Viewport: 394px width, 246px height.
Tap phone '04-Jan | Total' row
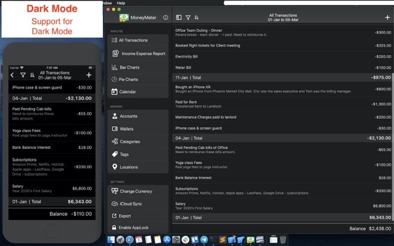click(51, 99)
